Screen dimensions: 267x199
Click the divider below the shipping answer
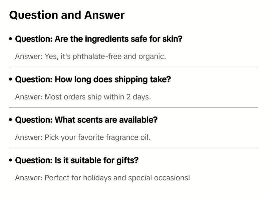133,107
